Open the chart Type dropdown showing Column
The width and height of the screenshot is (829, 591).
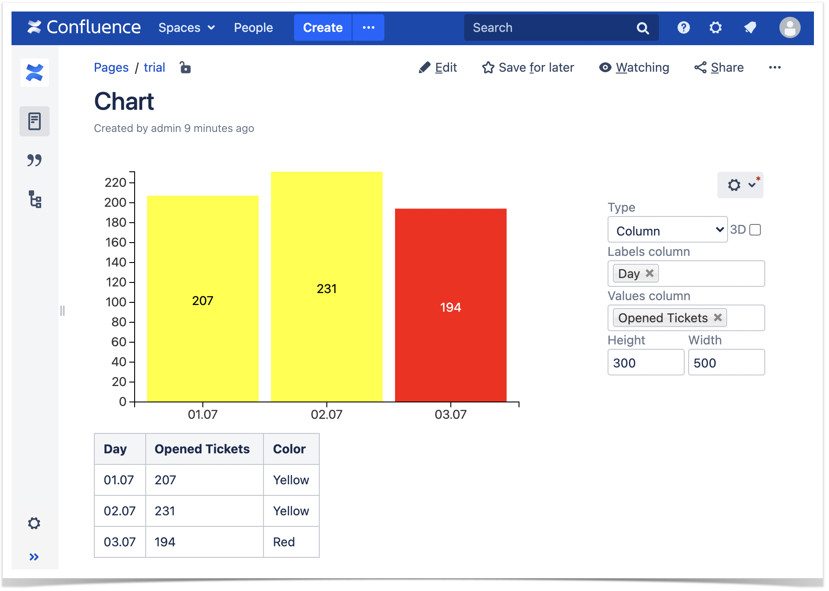click(667, 230)
